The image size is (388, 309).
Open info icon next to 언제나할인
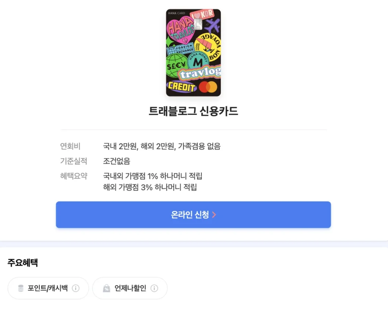[x=154, y=288]
